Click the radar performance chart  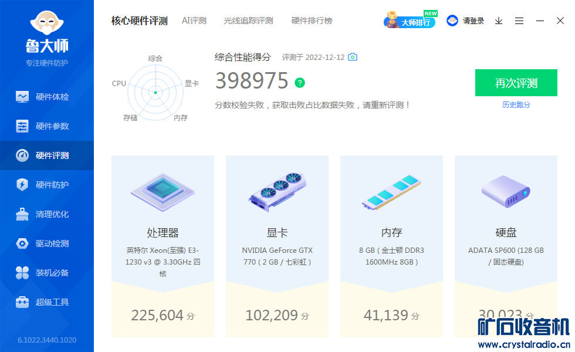coord(155,93)
